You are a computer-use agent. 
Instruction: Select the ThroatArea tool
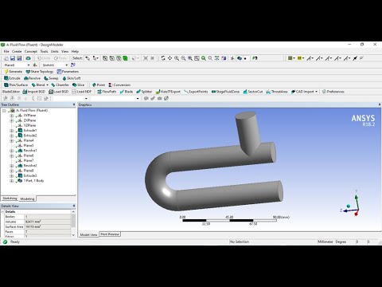coord(277,92)
